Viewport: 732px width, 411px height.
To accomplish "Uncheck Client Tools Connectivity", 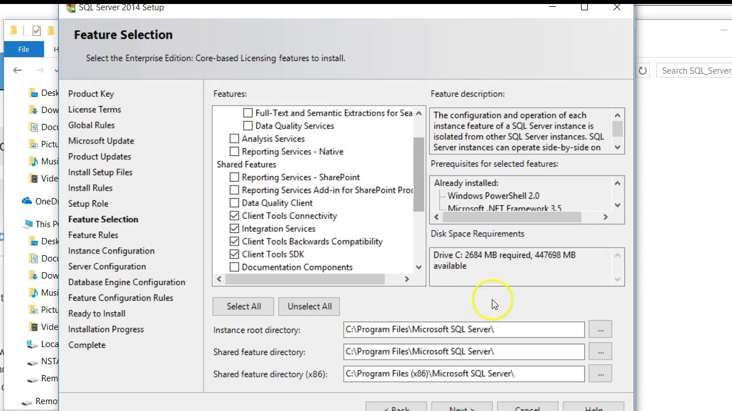I will [x=234, y=216].
